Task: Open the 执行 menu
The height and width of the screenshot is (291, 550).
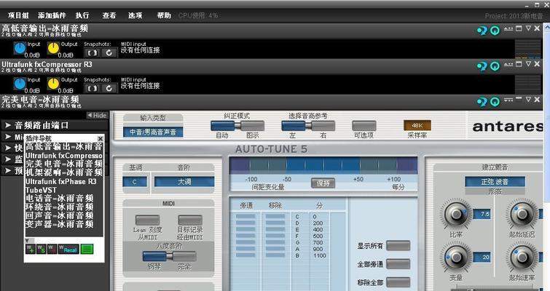Action: 82,15
